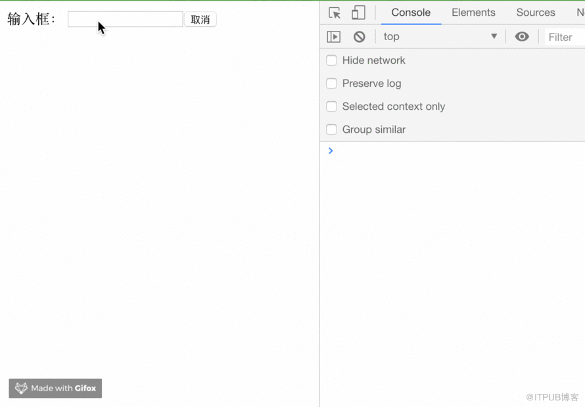Check the Selected context only option
Image resolution: width=585 pixels, height=407 pixels.
(331, 107)
